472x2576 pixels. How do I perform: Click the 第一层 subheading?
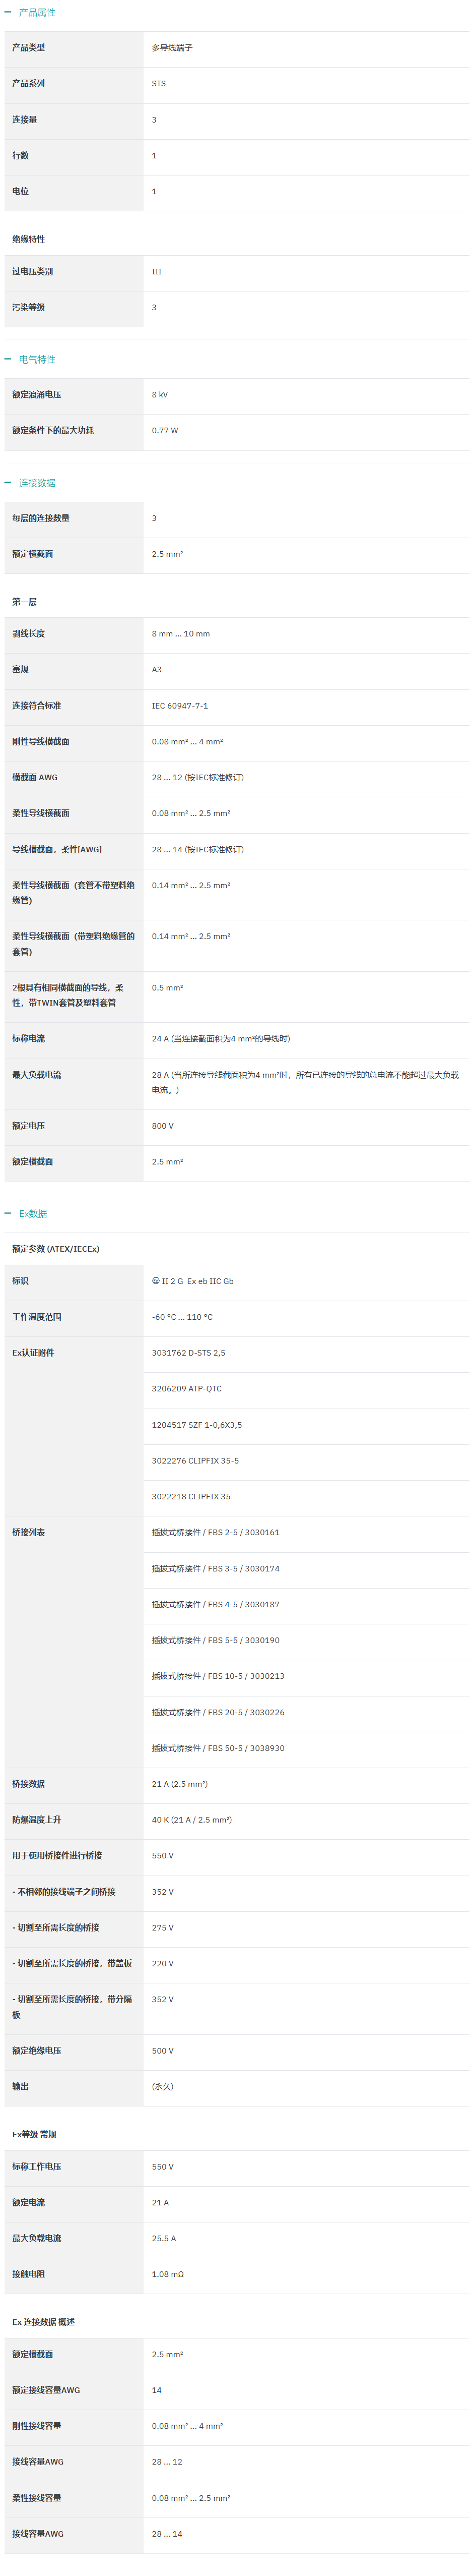coord(24,602)
